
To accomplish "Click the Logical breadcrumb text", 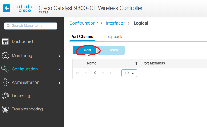I will 141,23.
